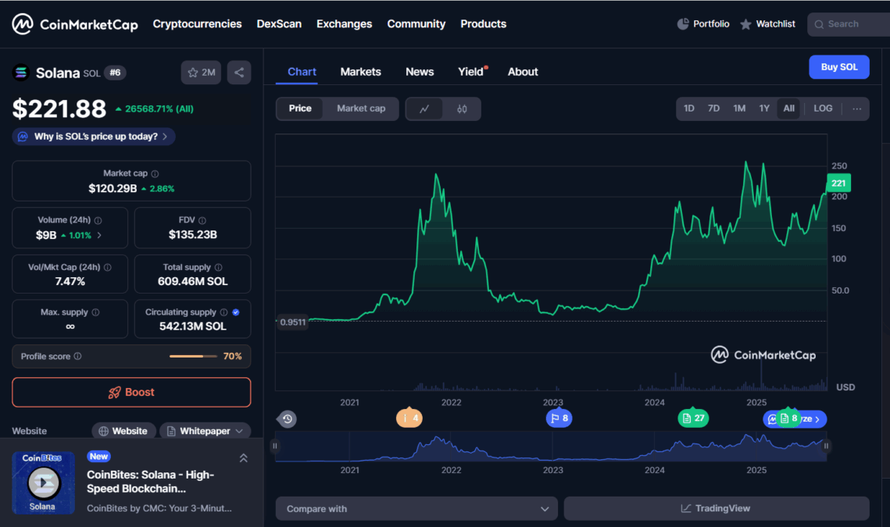
Task: Click the New badge on CoinBites
Action: [x=98, y=457]
